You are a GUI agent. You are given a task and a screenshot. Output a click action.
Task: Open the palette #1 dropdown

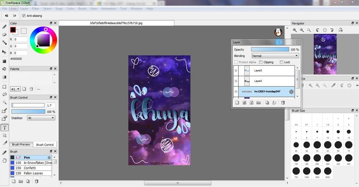pyautogui.click(x=15, y=89)
